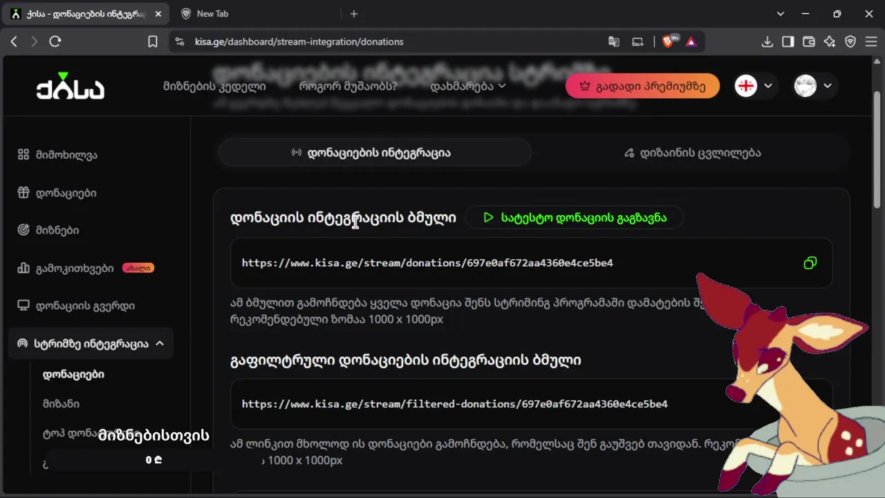Click the გადადი პრემიუმზე premium button
This screenshot has width=885, height=498.
642,86
